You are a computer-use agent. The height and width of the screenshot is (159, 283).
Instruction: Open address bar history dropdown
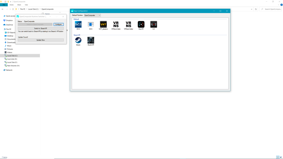[252, 9]
